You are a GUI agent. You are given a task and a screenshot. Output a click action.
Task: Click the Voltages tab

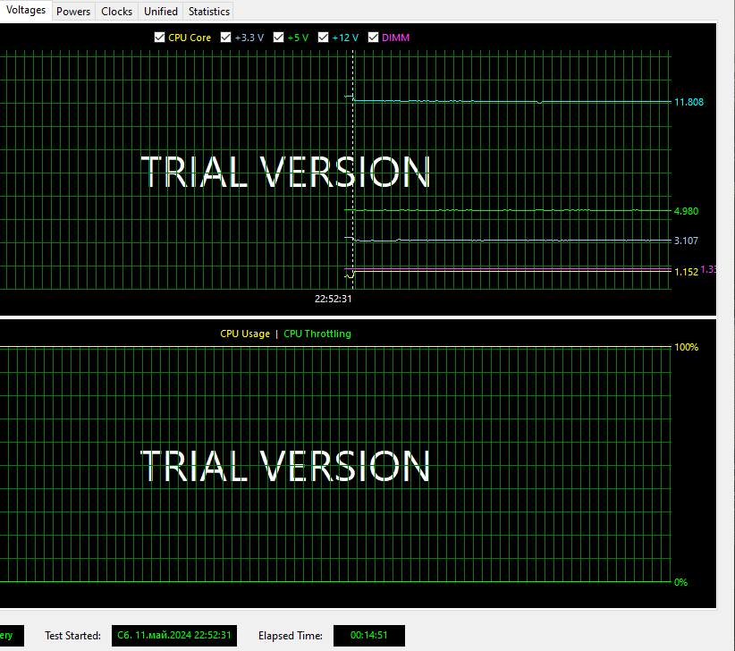tap(25, 11)
